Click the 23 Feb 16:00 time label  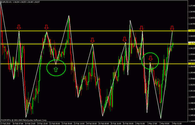pos(79,123)
